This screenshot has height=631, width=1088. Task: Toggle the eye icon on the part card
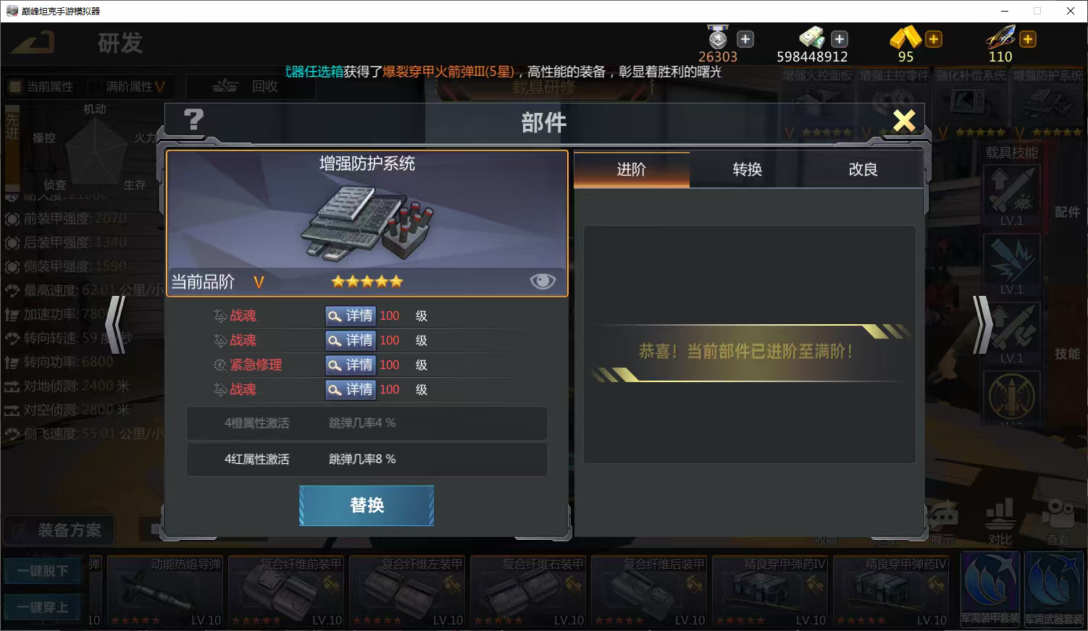pyautogui.click(x=543, y=281)
